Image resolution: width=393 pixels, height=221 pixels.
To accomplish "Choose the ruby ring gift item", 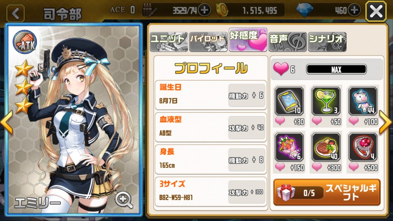I will tap(363, 147).
